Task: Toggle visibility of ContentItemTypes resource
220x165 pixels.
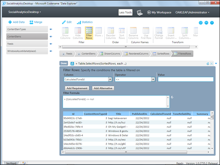Action: (x=51, y=29)
